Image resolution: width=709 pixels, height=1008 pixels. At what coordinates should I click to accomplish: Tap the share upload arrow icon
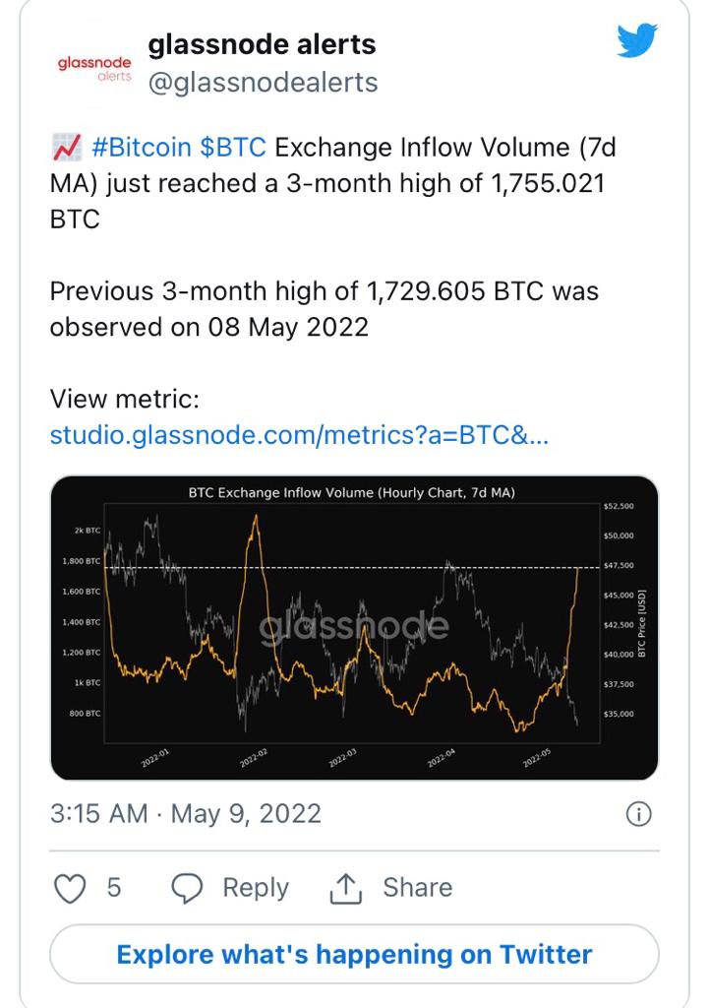tap(344, 888)
